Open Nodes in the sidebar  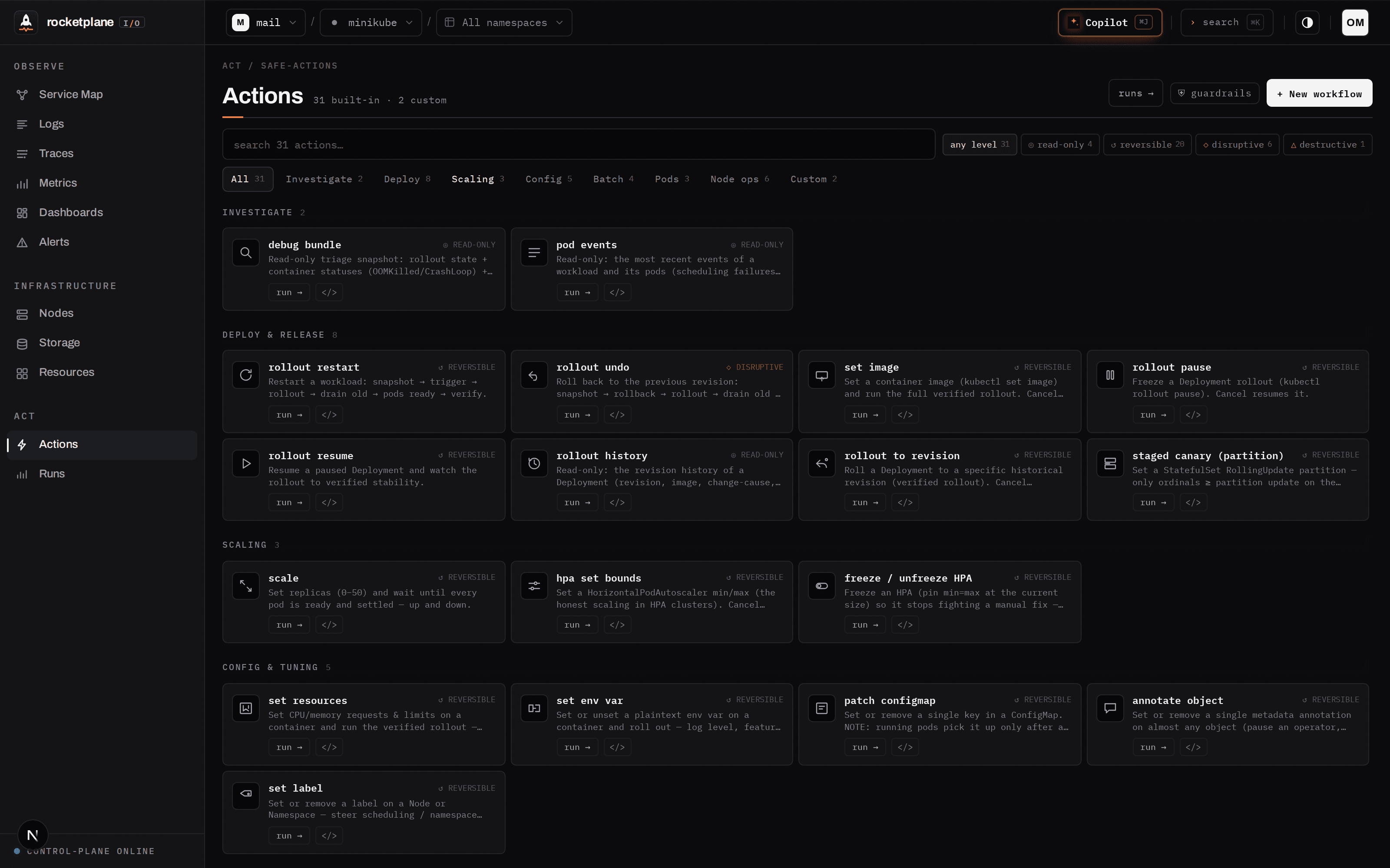(102, 313)
